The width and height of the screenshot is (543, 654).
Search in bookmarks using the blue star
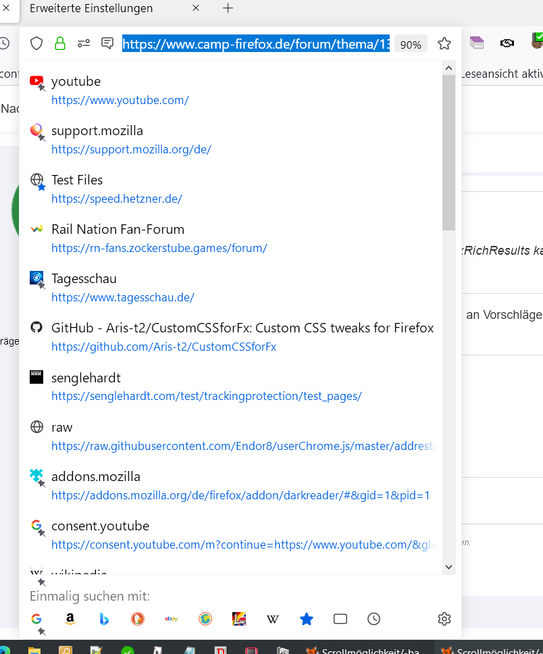[307, 619]
